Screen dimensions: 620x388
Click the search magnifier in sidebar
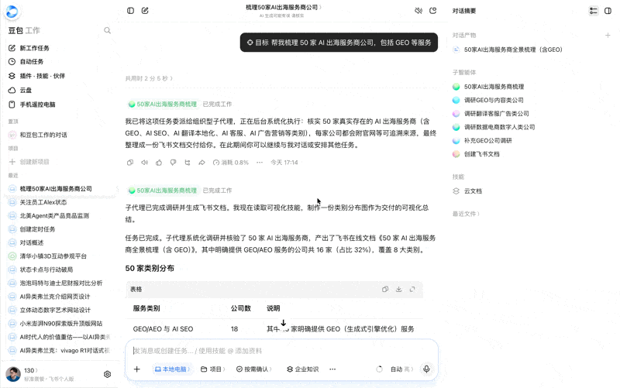[x=107, y=30]
